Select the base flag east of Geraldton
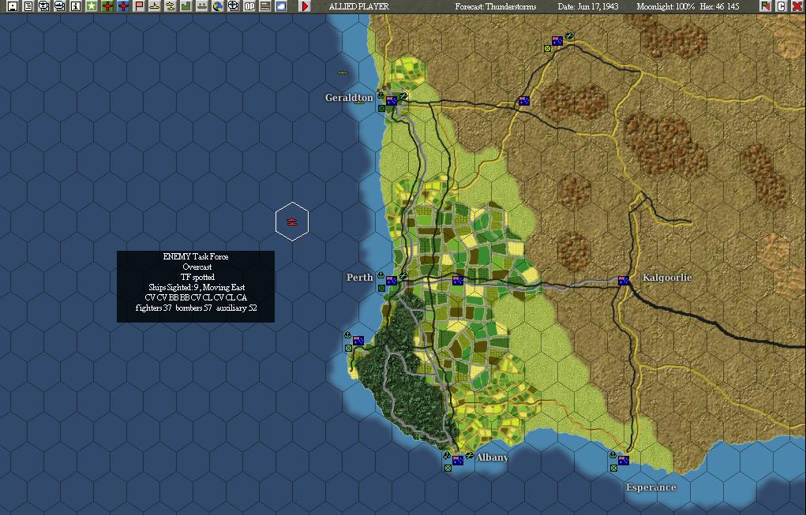Viewport: 806px width, 515px height. [x=524, y=101]
